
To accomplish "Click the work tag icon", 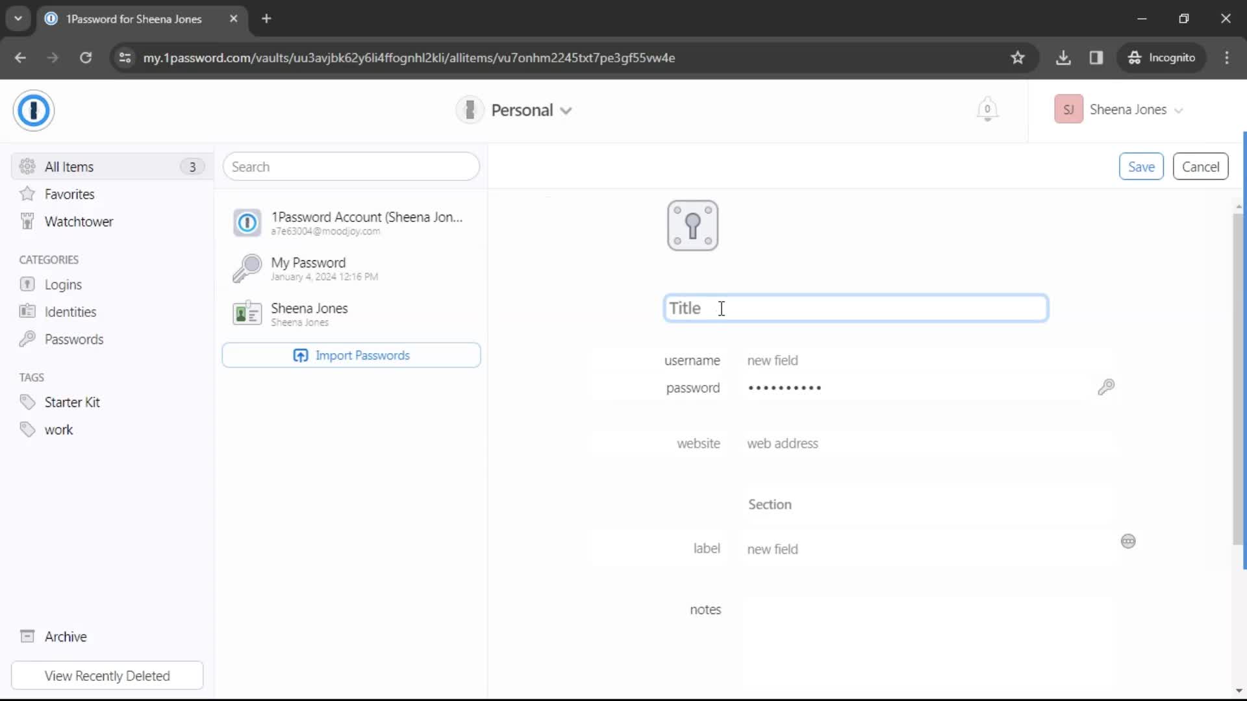I will pos(27,429).
